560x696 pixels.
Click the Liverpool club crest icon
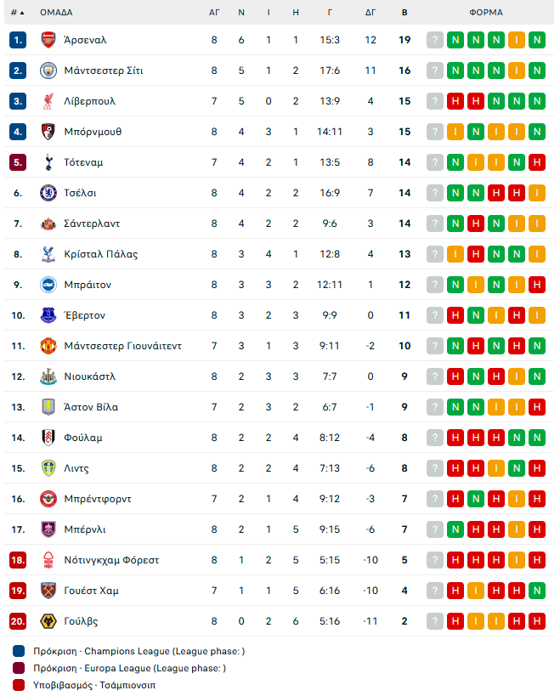pos(48,101)
